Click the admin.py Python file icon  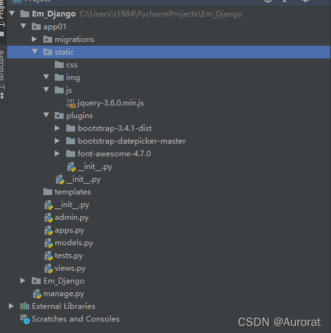[48, 218]
